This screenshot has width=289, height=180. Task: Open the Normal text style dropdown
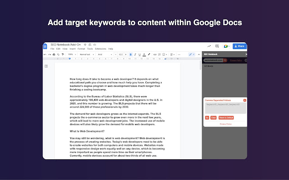coord(87,54)
